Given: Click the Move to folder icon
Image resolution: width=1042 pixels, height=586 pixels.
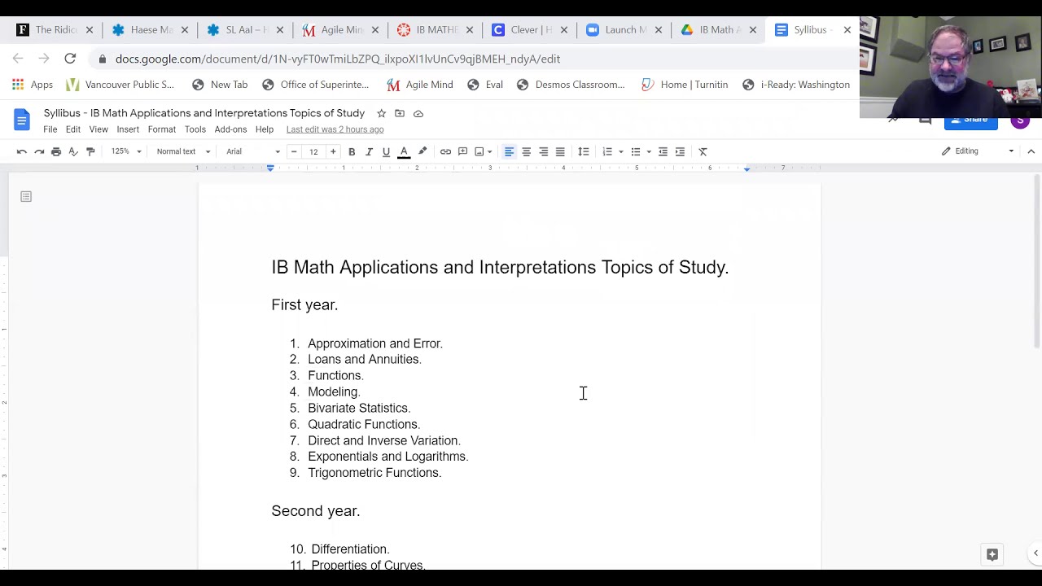Looking at the screenshot, I should click(400, 113).
